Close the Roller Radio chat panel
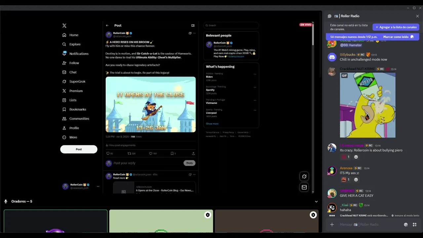 [417, 16]
